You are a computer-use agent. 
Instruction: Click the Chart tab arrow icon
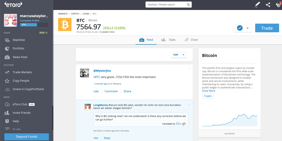click(x=186, y=40)
